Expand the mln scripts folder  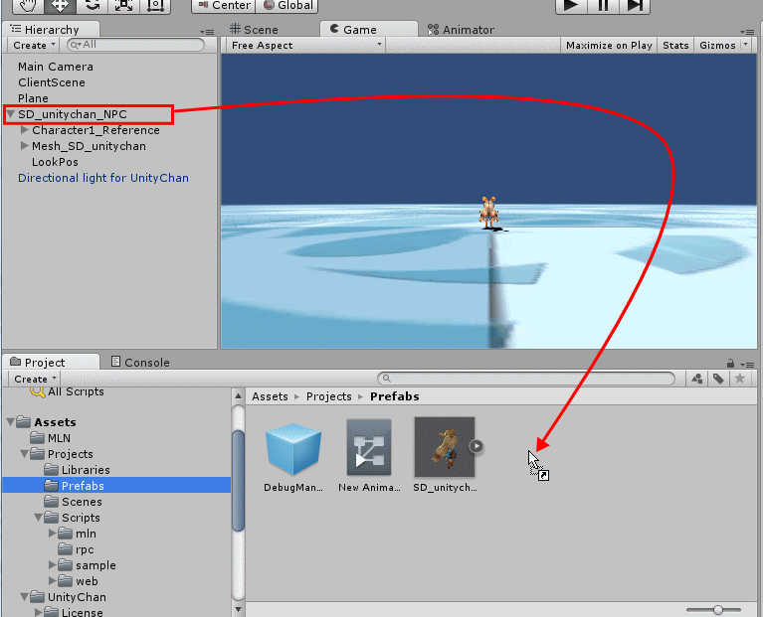click(52, 534)
